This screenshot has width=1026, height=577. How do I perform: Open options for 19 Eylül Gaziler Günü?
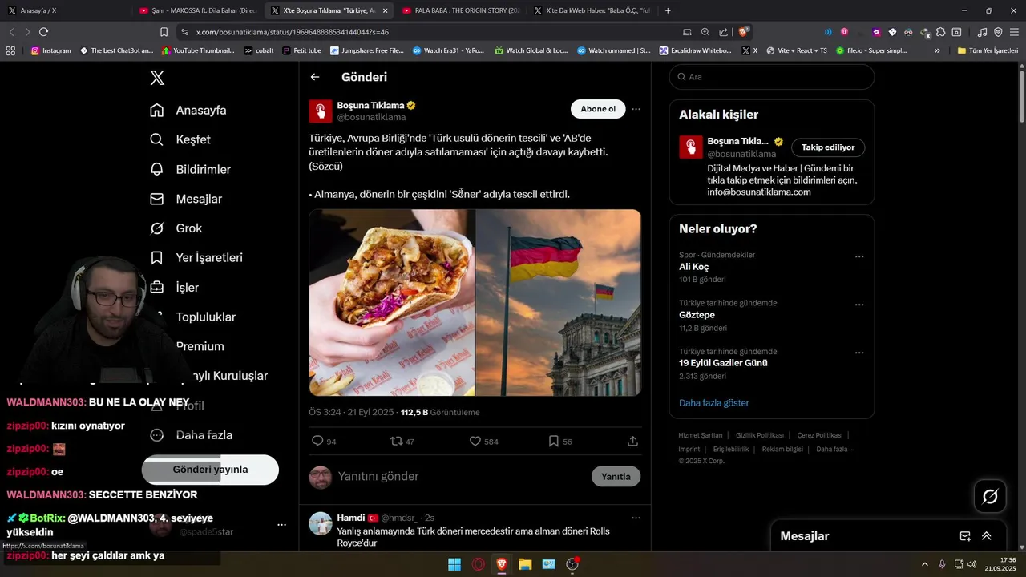pos(859,353)
